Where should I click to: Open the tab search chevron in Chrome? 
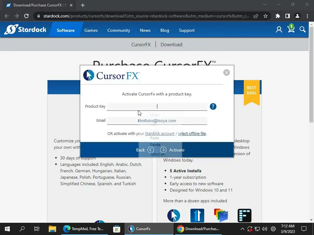[x=265, y=4]
